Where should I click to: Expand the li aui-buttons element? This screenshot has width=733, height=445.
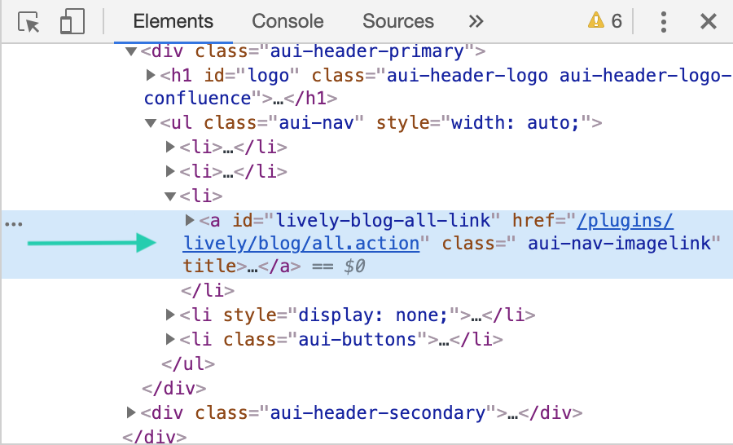[170, 340]
